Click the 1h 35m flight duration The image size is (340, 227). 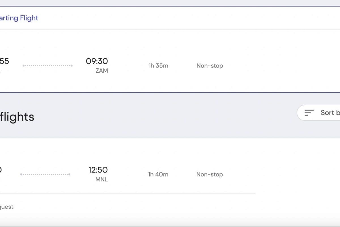point(158,66)
